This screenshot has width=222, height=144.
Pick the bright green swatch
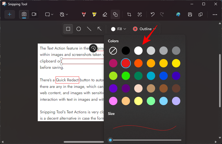click(126, 76)
